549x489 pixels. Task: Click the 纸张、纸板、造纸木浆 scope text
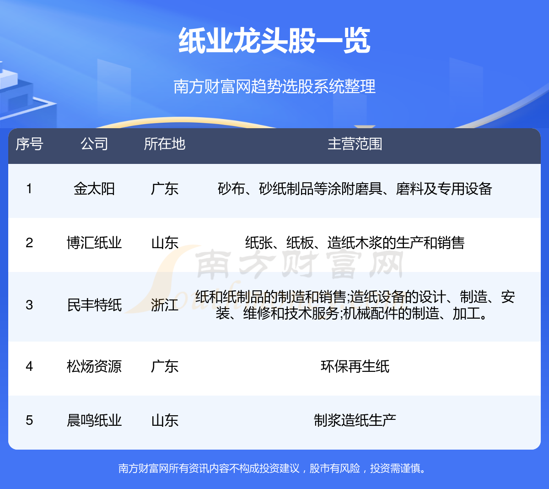[x=355, y=243]
